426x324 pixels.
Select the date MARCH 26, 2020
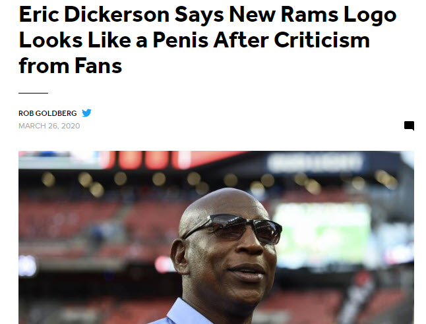49,126
